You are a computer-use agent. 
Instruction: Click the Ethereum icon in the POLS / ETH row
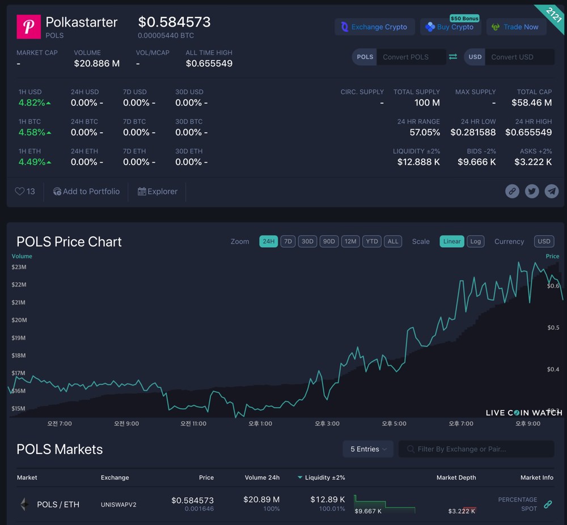click(x=24, y=504)
